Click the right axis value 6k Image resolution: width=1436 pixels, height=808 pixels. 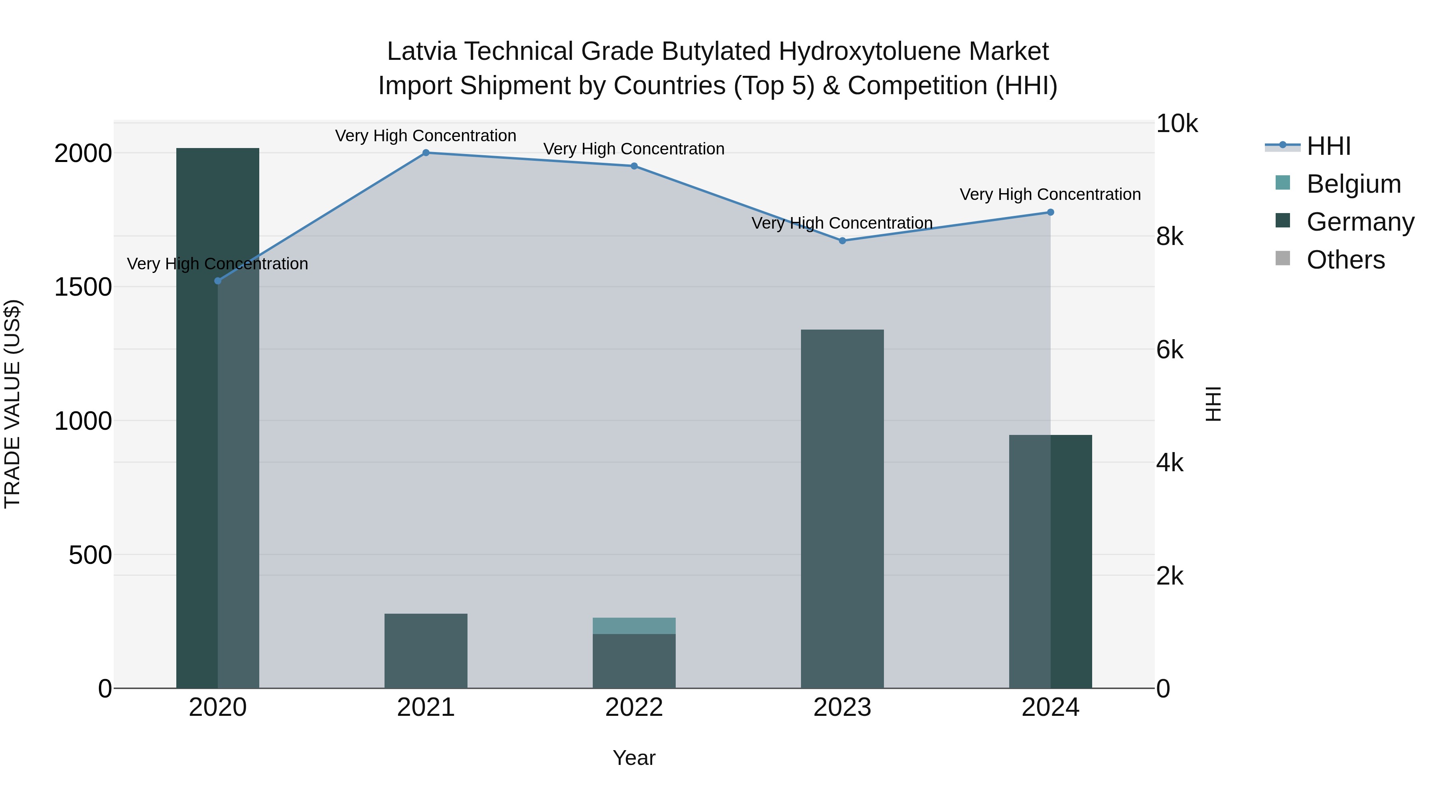(x=1170, y=350)
